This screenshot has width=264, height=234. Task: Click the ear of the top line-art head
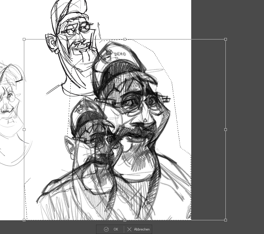[51, 42]
